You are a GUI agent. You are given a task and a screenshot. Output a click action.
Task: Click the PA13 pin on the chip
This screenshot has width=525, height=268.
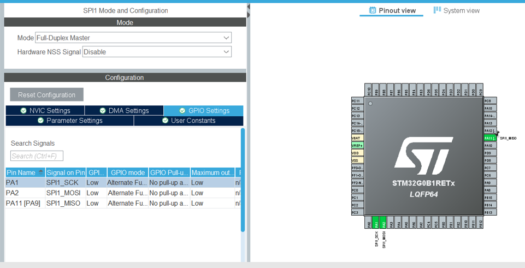tap(490, 123)
